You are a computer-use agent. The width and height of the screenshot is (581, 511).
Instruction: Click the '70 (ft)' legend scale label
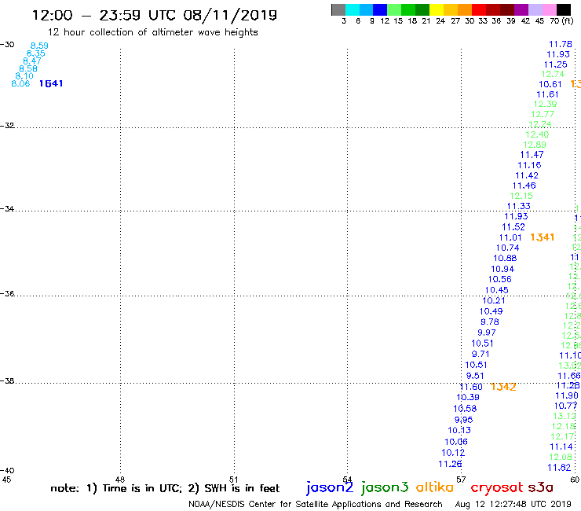(x=561, y=21)
